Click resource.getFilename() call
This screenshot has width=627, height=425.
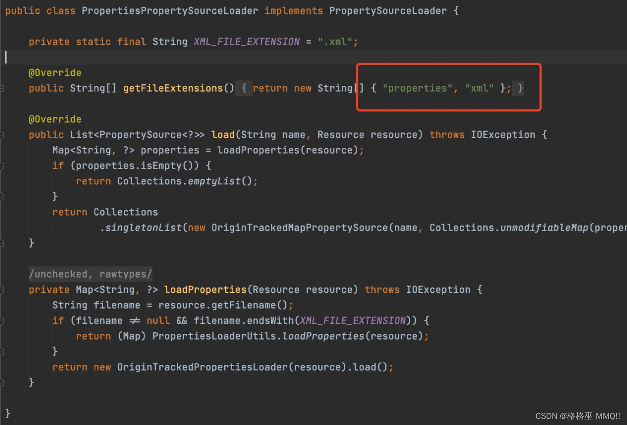223,305
